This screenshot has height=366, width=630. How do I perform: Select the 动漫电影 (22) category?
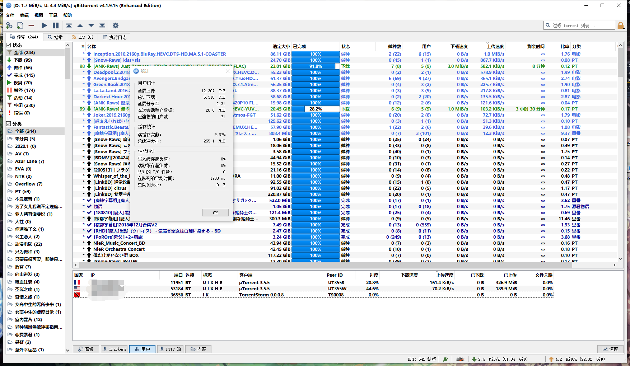35,244
